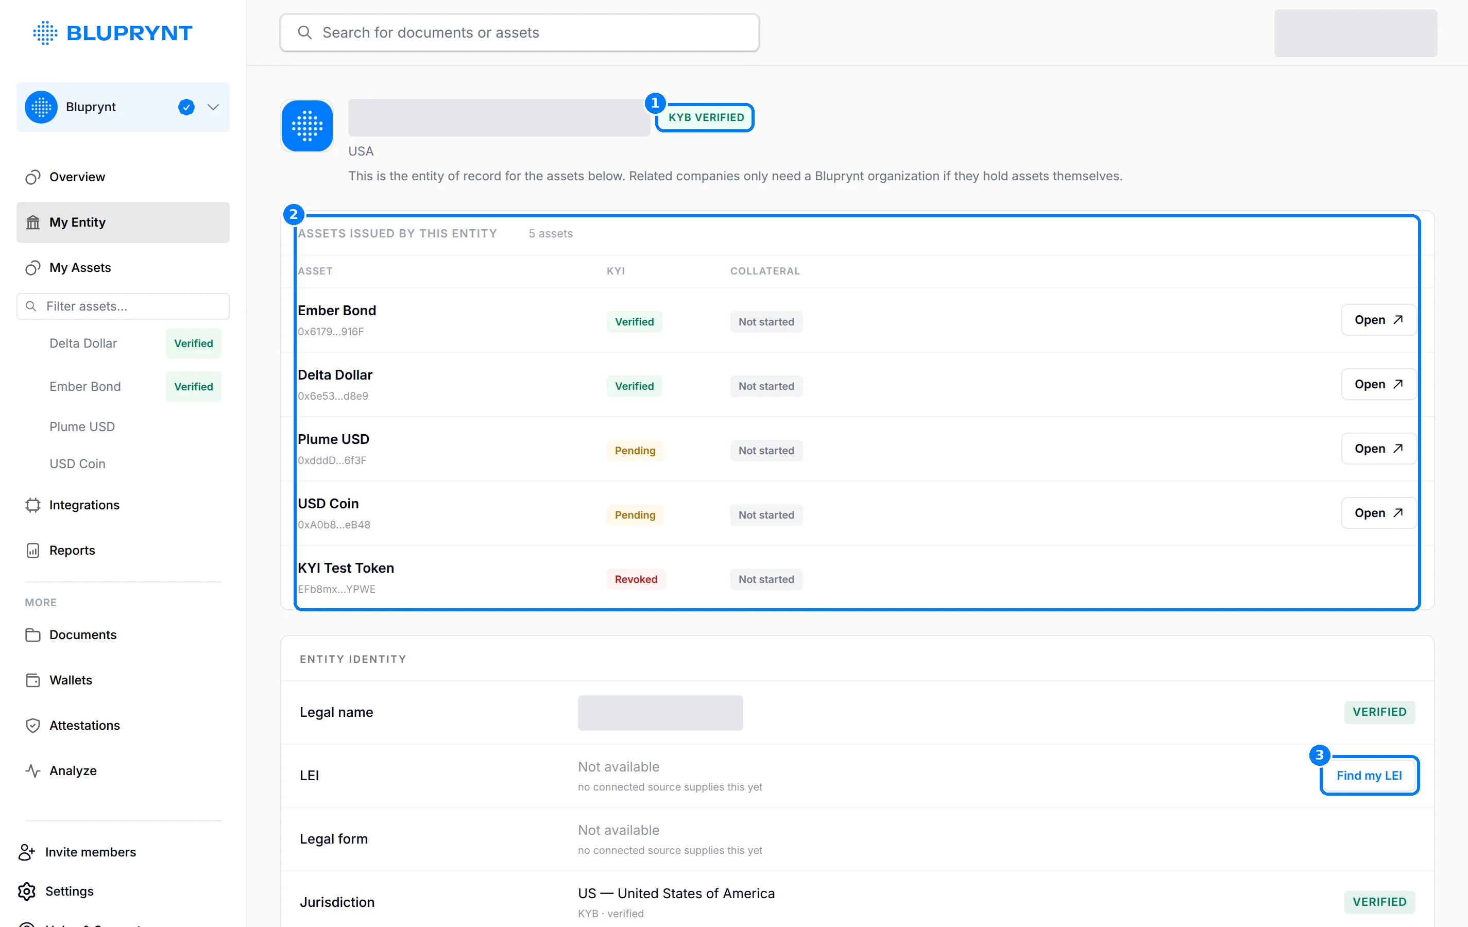
Task: Click the Find my LEI button
Action: point(1369,775)
